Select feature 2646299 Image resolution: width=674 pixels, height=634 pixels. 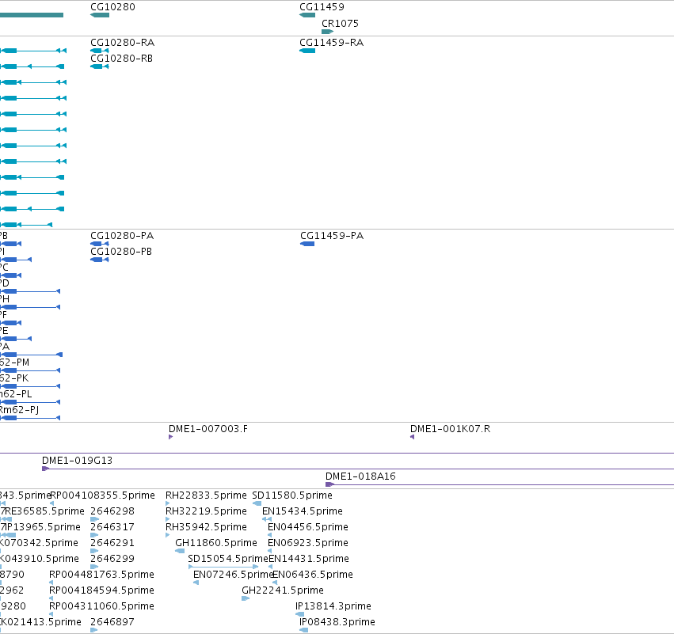[112, 559]
